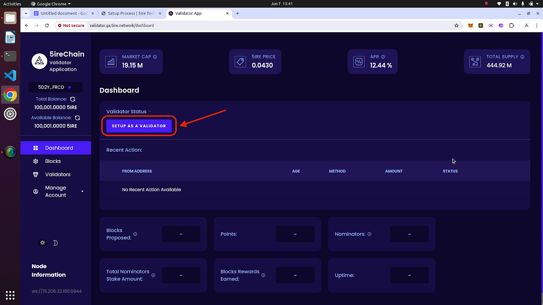The width and height of the screenshot is (543, 305).
Task: Collapse the Validator Status section
Action: pyautogui.click(x=151, y=111)
